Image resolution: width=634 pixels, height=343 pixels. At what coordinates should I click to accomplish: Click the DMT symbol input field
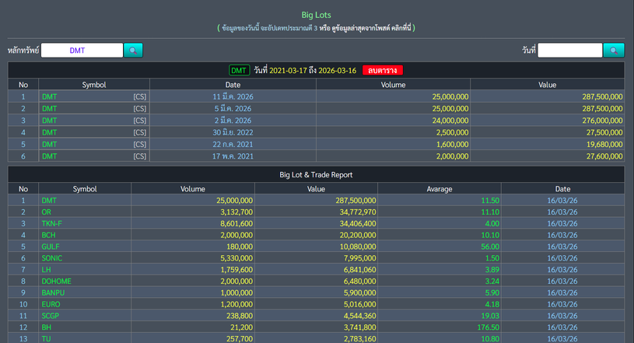tap(82, 51)
